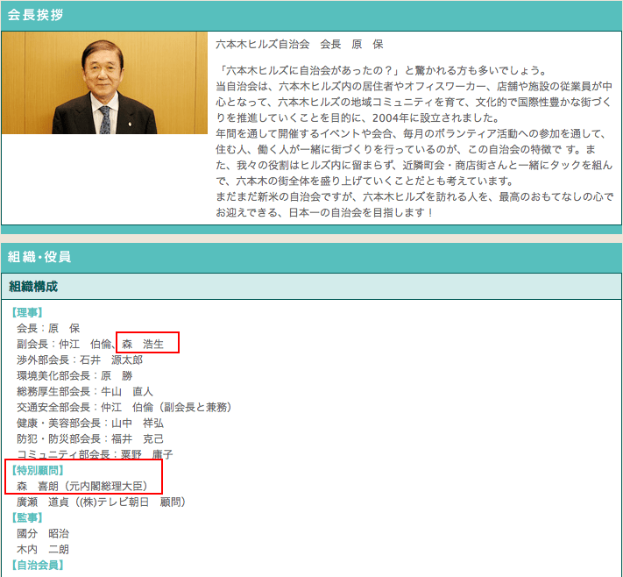Click the 組織構成 subheading bar
Viewport: 623px width, 577px height.
33,287
